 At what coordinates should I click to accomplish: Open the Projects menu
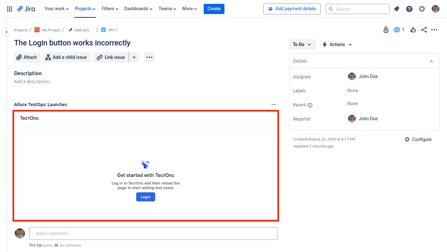tap(85, 9)
